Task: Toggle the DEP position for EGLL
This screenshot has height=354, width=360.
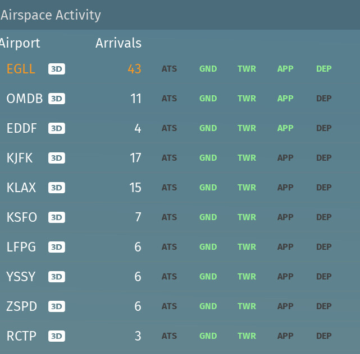Action: pyautogui.click(x=324, y=69)
